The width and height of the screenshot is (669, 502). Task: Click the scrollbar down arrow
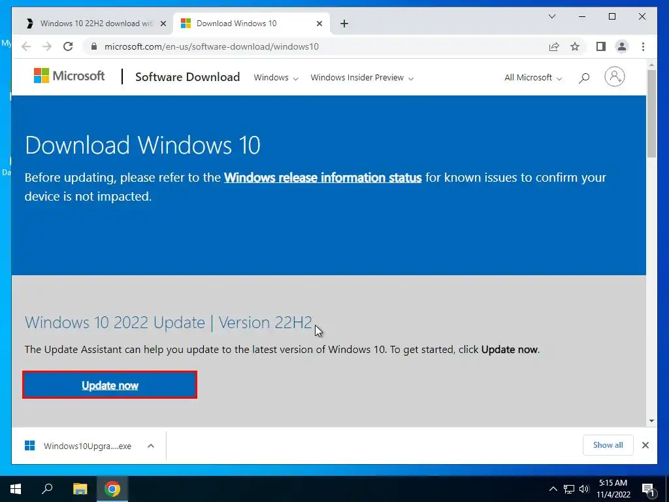[651, 421]
